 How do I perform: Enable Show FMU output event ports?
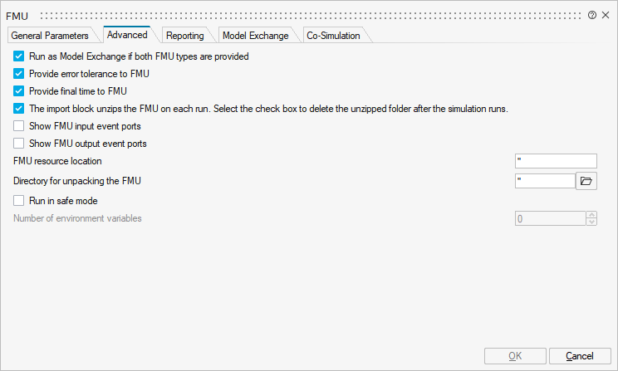pos(19,144)
